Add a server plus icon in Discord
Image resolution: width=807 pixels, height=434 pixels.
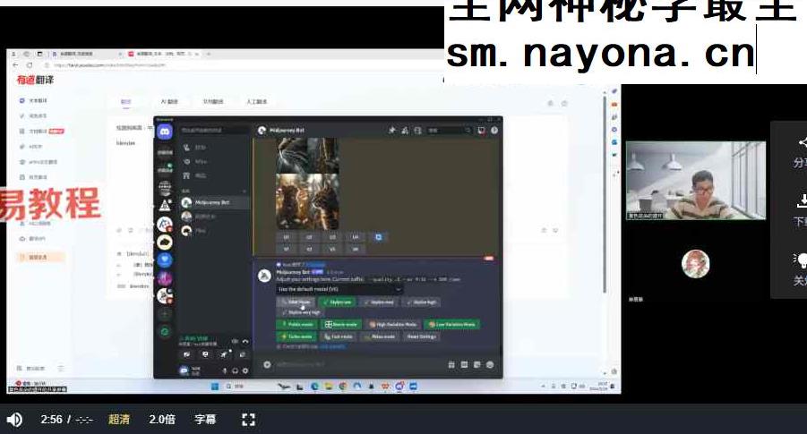[165, 314]
